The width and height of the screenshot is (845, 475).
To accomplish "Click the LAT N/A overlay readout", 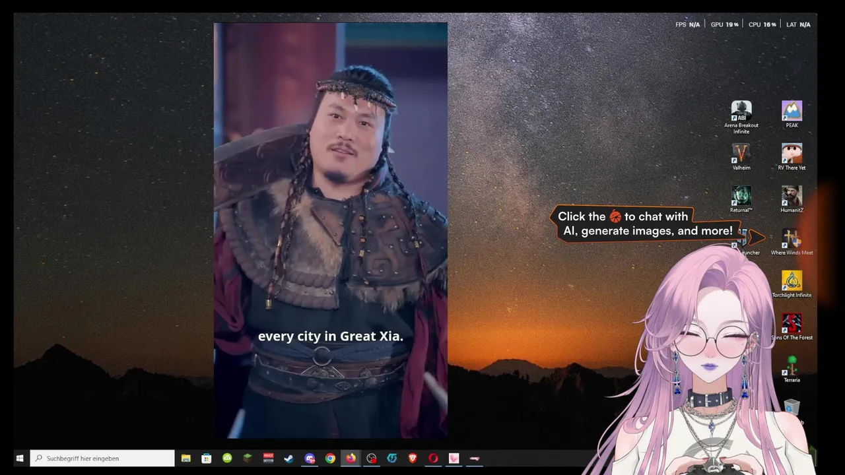I will pyautogui.click(x=798, y=24).
